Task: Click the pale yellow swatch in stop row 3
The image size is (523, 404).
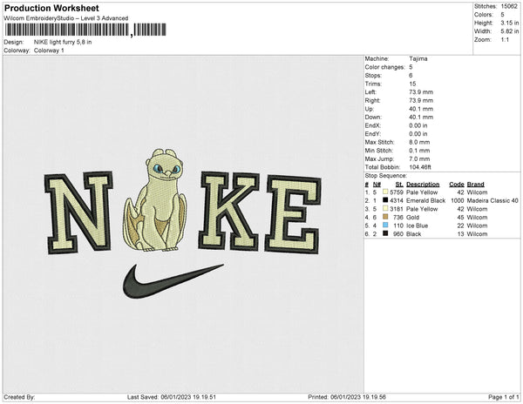Action: pos(385,208)
